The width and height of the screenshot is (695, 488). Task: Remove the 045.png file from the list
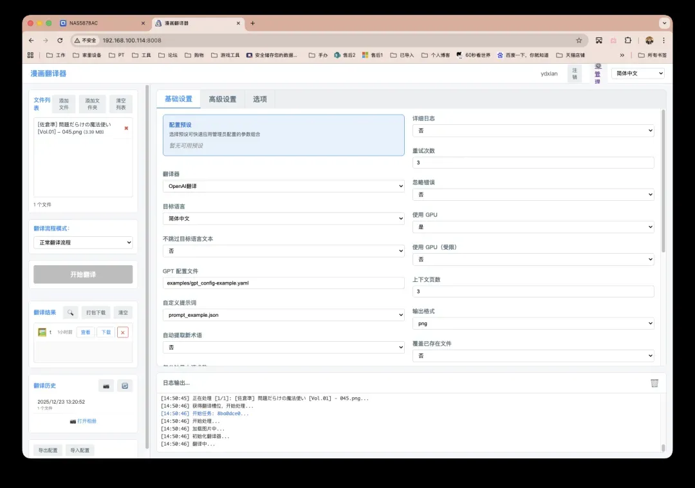pos(126,128)
